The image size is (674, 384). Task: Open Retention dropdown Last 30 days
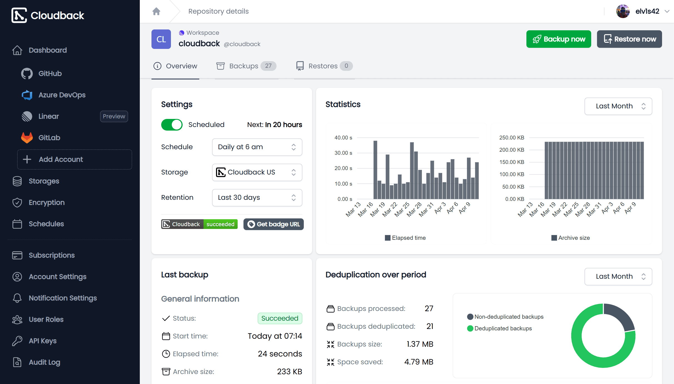point(257,198)
